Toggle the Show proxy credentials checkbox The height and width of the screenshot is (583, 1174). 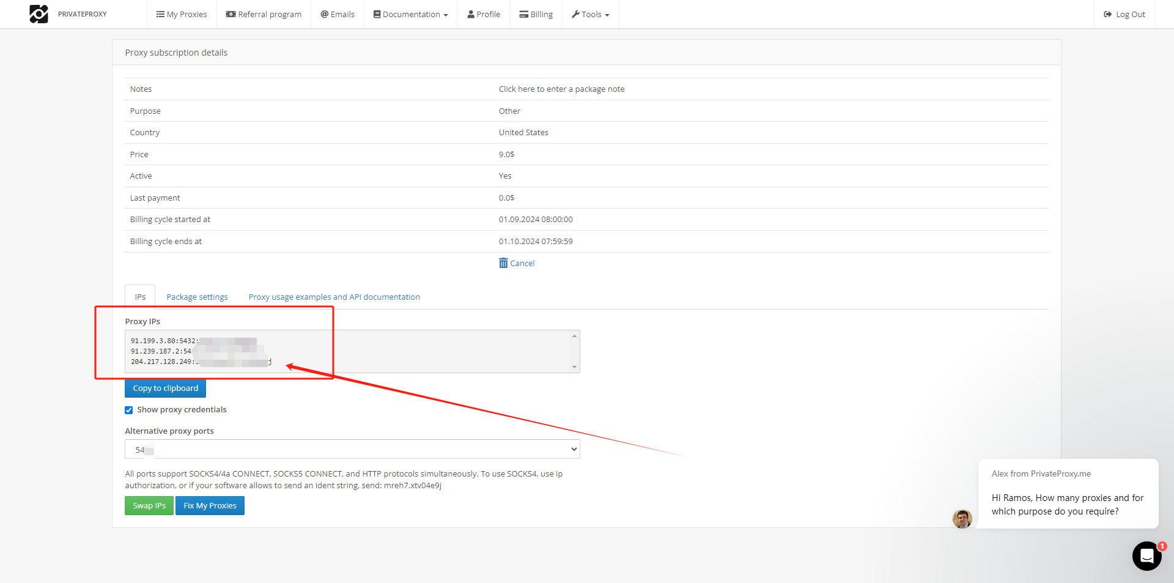point(129,410)
